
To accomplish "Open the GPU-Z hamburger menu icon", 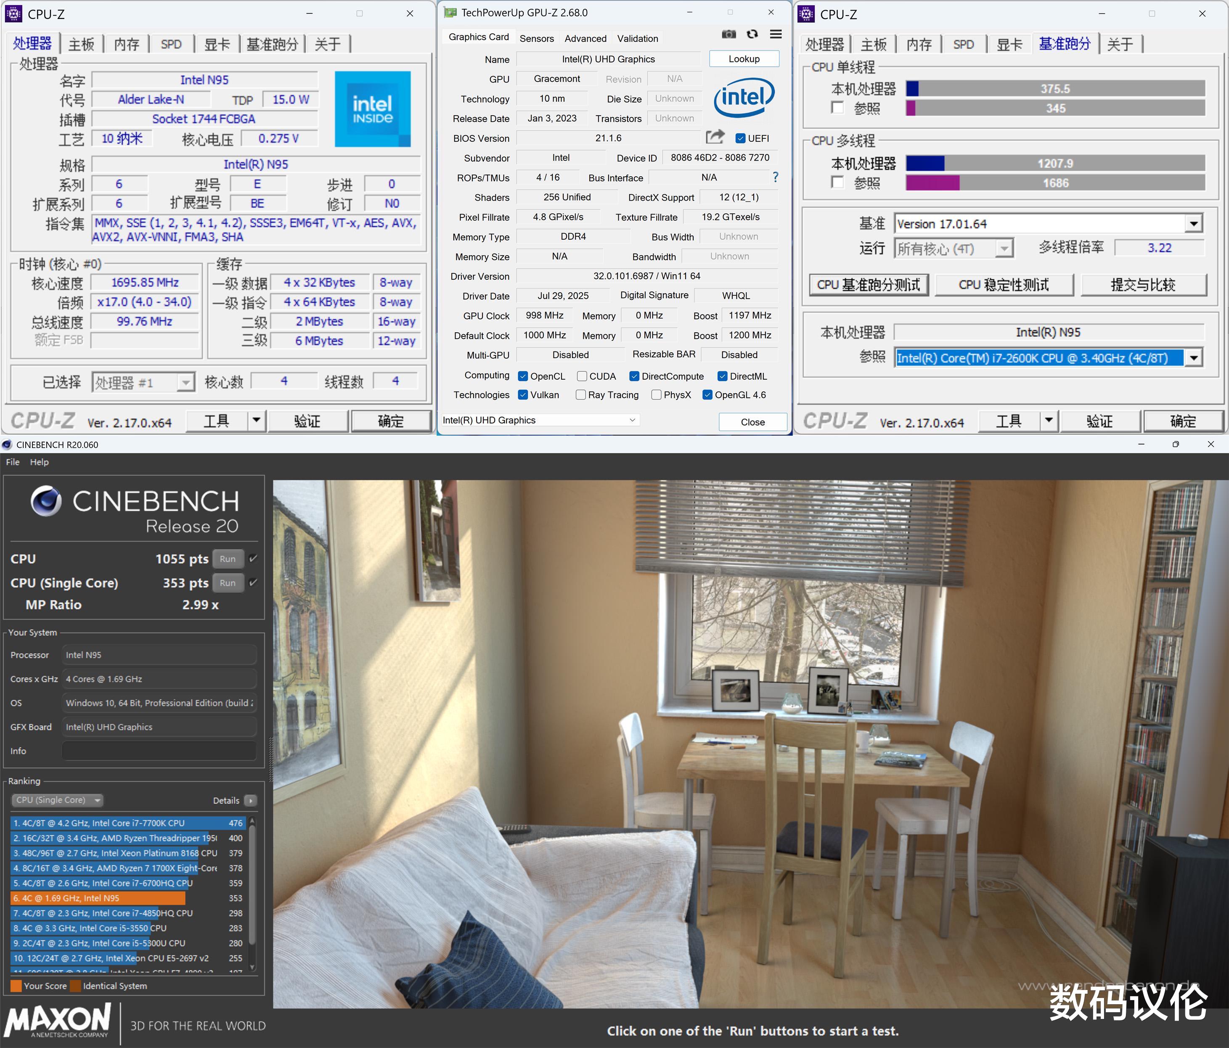I will [775, 34].
